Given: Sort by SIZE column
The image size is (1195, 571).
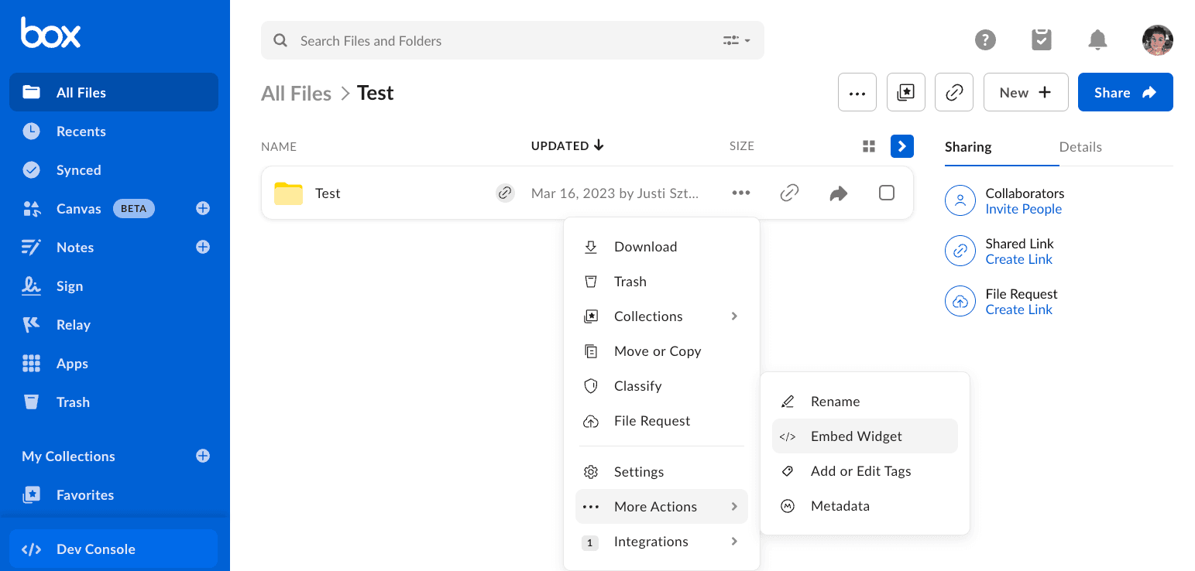Looking at the screenshot, I should coord(742,146).
